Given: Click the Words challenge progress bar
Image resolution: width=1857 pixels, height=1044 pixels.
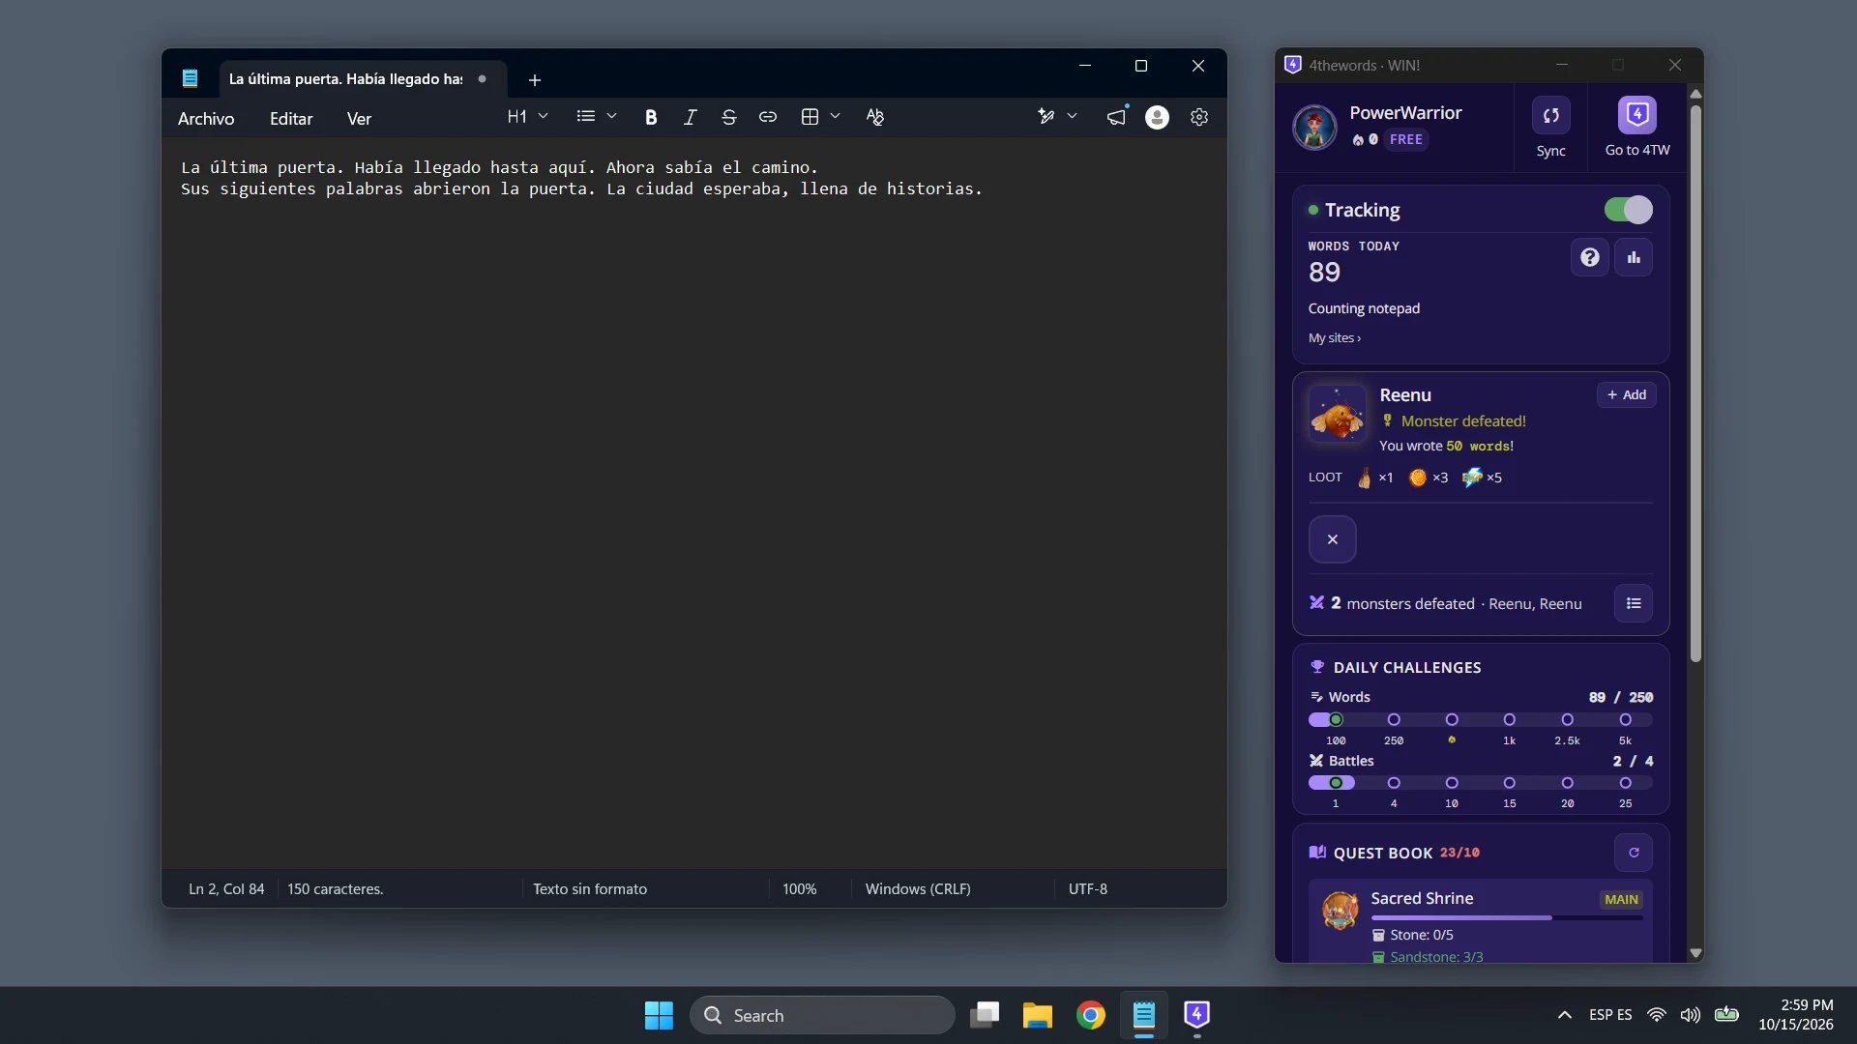Looking at the screenshot, I should coord(1481,720).
